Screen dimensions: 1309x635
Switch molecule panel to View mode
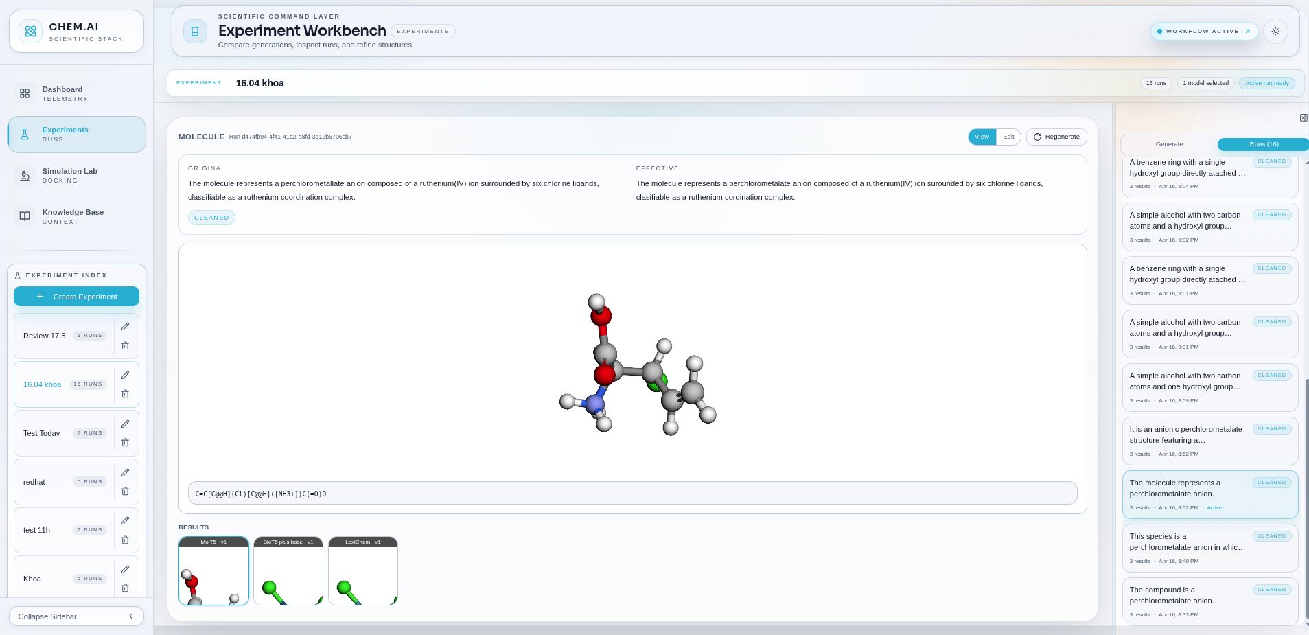[x=982, y=137]
